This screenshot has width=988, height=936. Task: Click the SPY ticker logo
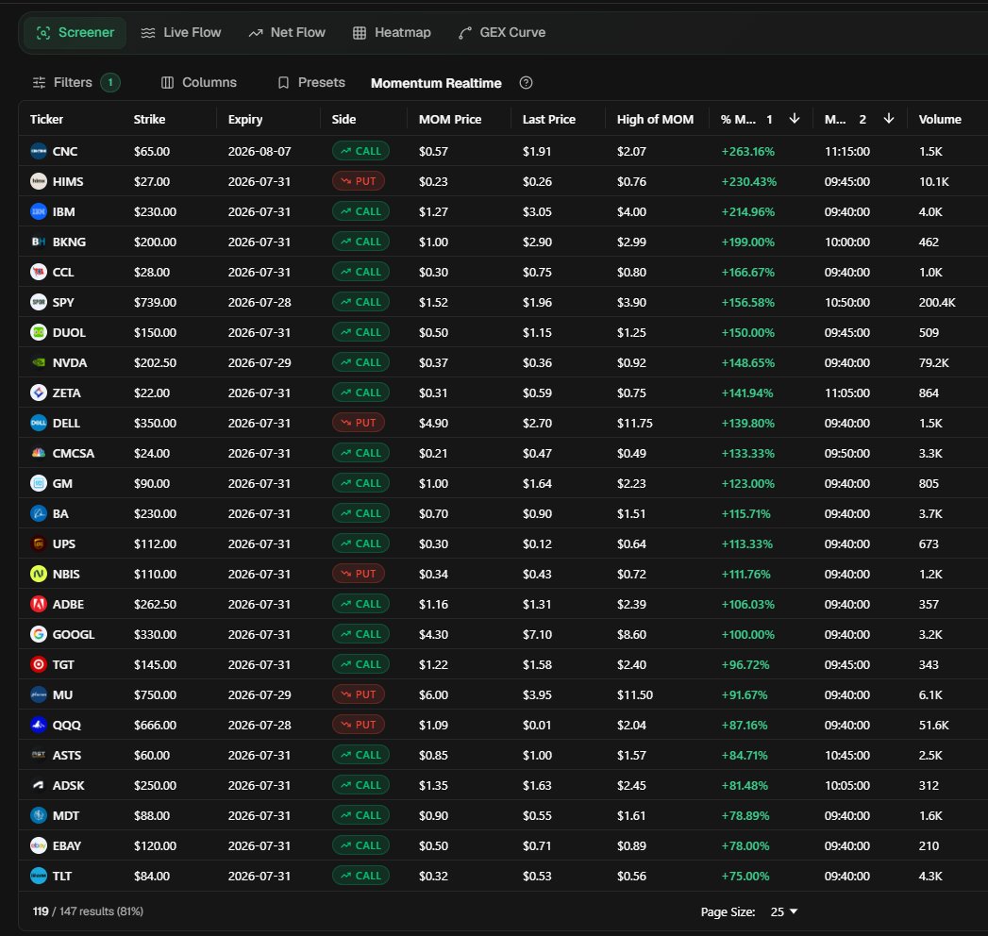point(39,302)
